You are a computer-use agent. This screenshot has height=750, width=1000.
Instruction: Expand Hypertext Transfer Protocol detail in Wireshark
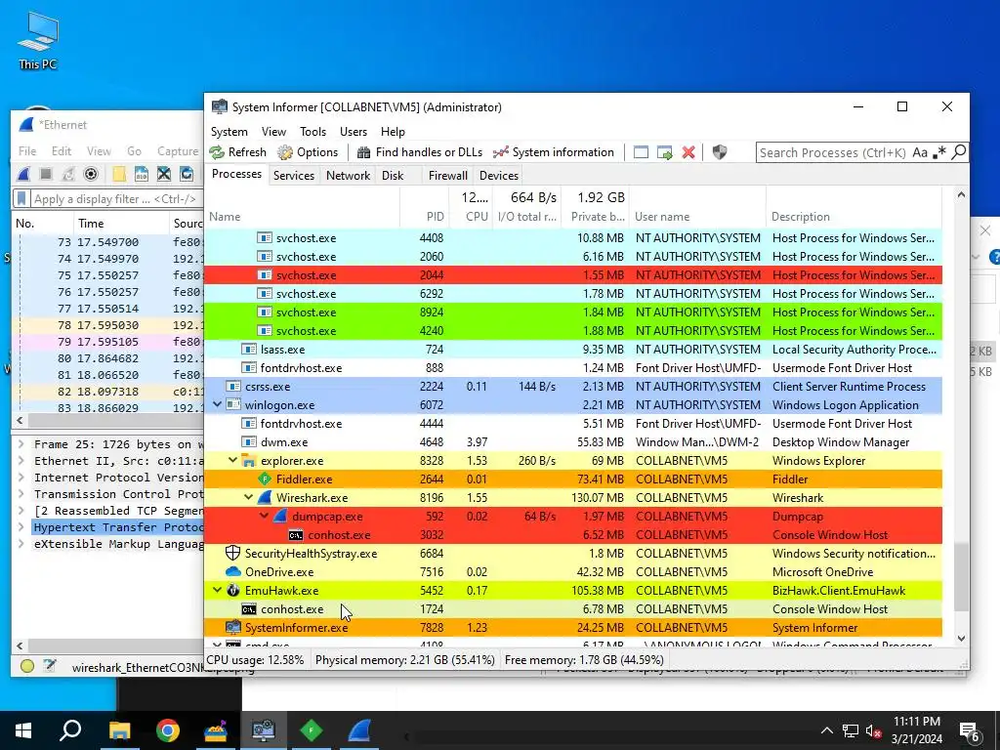tap(21, 526)
